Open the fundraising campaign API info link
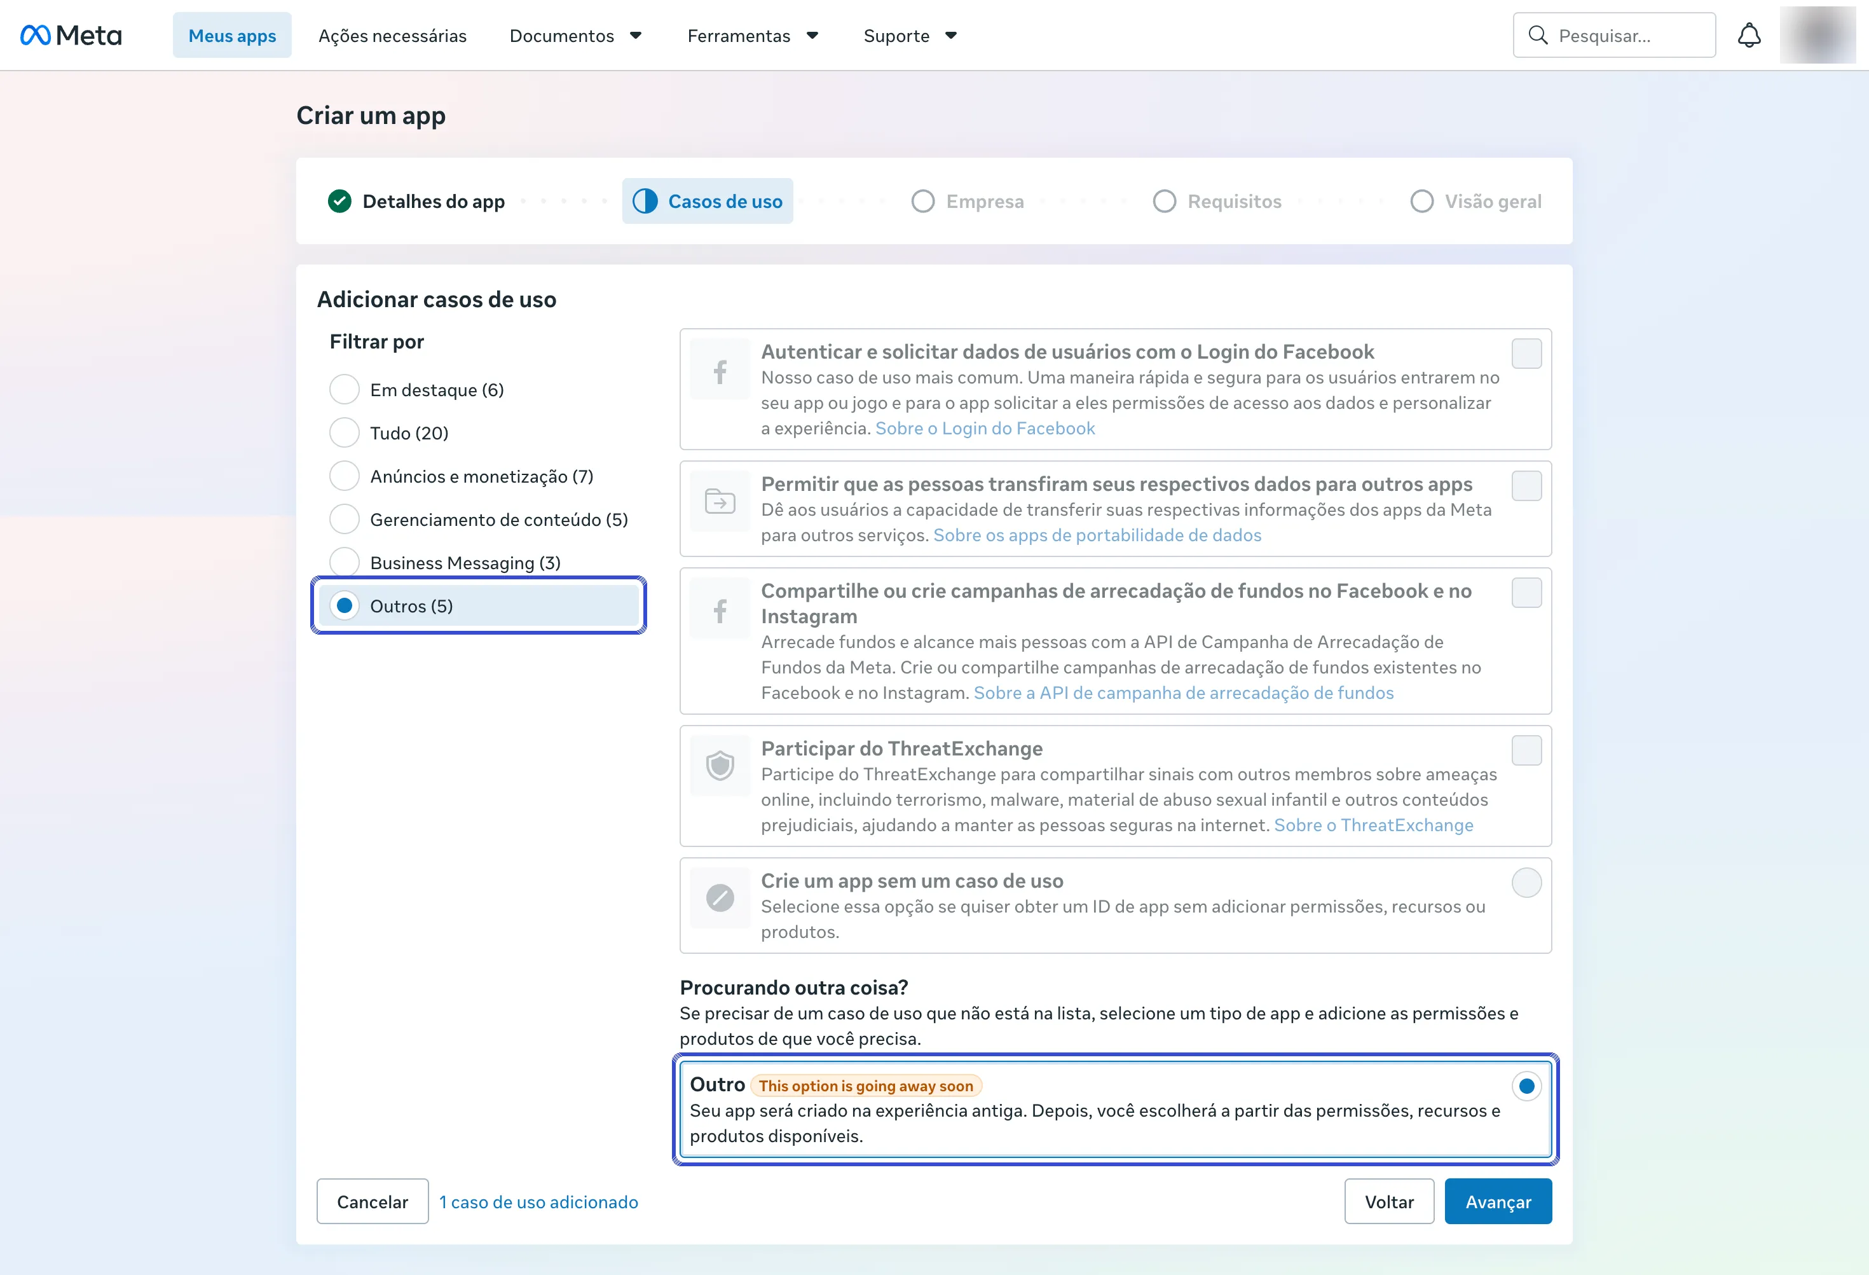Screen dimensions: 1869x1275 (1184, 693)
